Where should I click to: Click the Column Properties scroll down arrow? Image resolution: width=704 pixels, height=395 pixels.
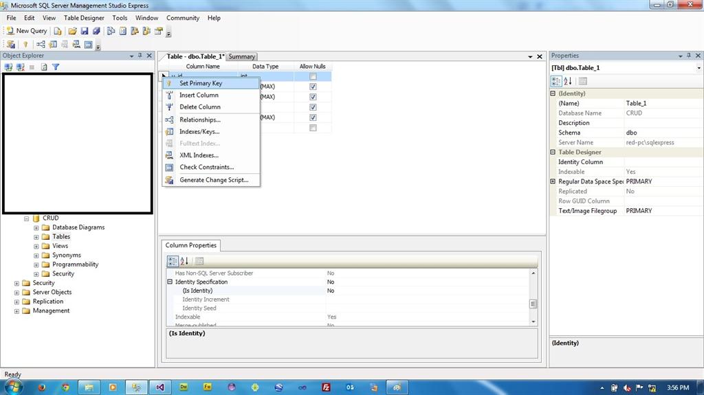(533, 321)
